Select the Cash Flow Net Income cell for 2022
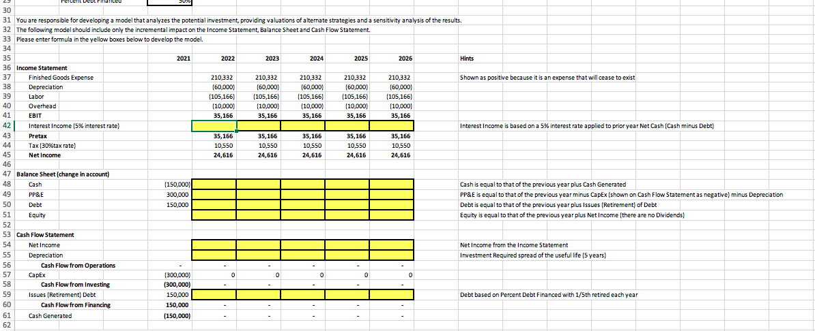The image size is (815, 331). [214, 245]
